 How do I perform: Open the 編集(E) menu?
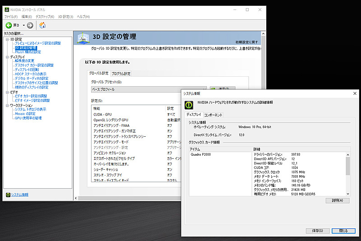pos(27,17)
